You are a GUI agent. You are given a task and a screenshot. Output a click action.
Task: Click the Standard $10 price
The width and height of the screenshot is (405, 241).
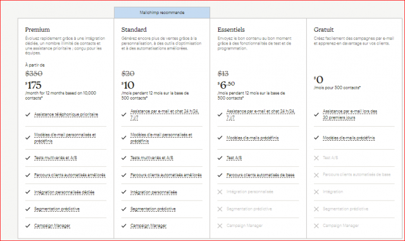pyautogui.click(x=128, y=85)
